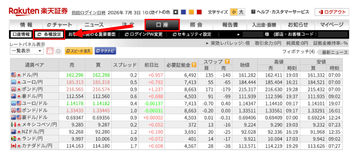The width and height of the screenshot is (358, 156).
Task: Open the 最新ニュース tag
Action: click(x=333, y=52)
